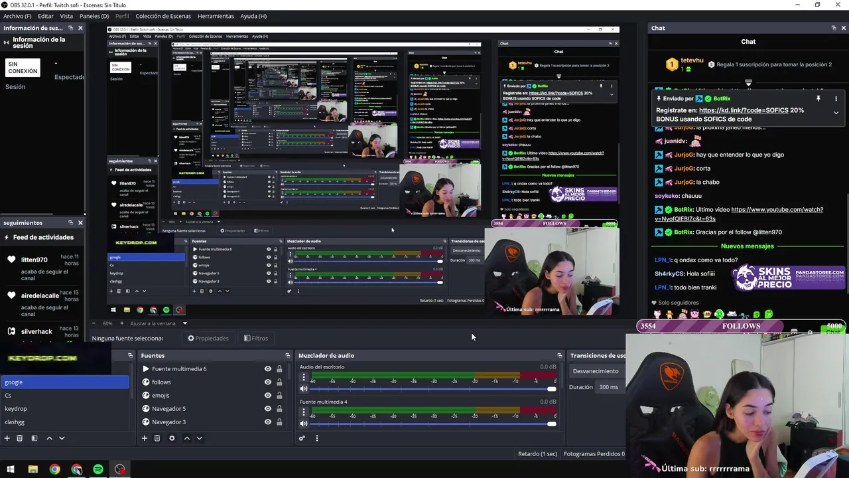Toggle lock on Fuente multimedia 6
This screenshot has height=478, width=849.
(x=279, y=369)
